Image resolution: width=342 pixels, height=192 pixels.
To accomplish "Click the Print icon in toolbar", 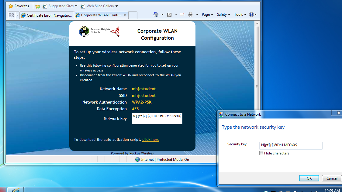I will click(x=191, y=15).
